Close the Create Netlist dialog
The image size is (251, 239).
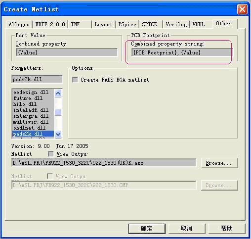pos(242,9)
